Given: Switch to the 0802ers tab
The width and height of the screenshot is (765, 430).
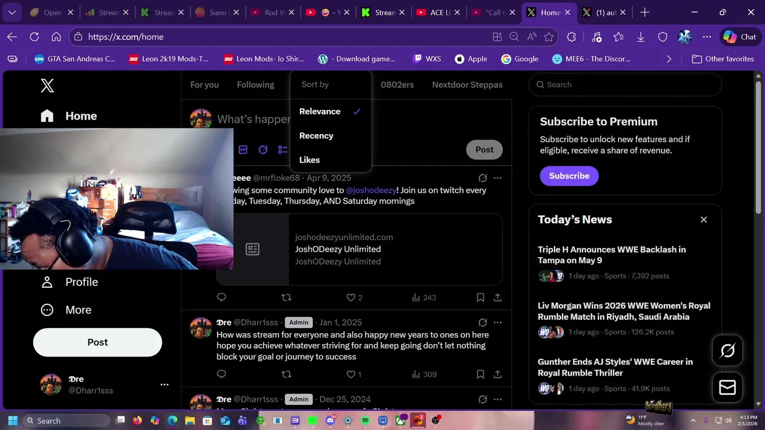Looking at the screenshot, I should tap(397, 85).
